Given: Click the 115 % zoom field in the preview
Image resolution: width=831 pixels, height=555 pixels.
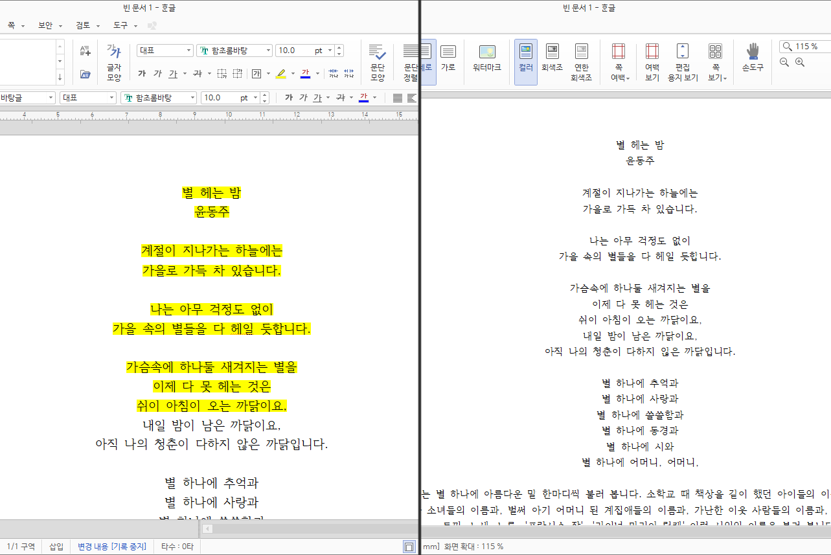Looking at the screenshot, I should coord(806,46).
